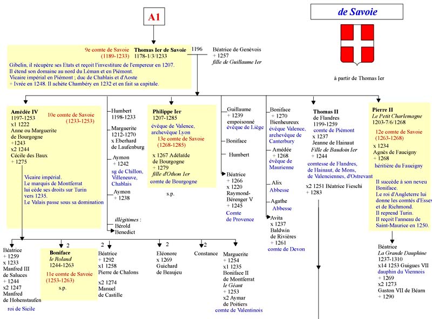
Task: Select the name "Alix"
Action: pos(276,183)
